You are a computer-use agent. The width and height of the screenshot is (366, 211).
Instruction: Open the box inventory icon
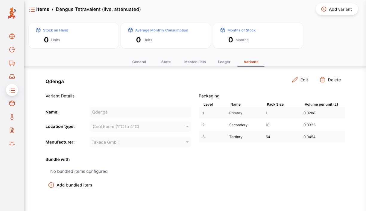click(x=12, y=104)
